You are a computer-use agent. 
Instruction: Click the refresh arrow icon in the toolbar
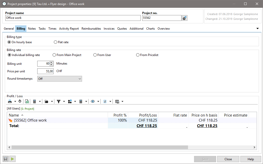pyautogui.click(x=20, y=101)
